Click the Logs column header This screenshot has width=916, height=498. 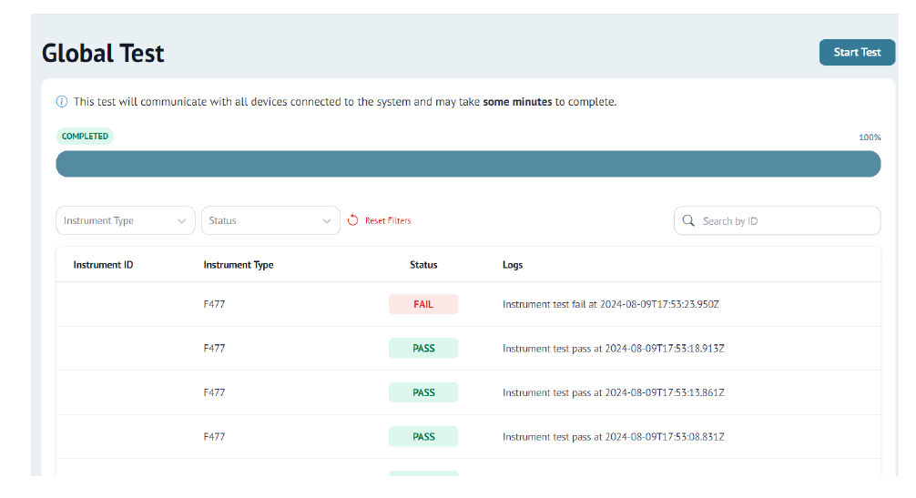[513, 265]
